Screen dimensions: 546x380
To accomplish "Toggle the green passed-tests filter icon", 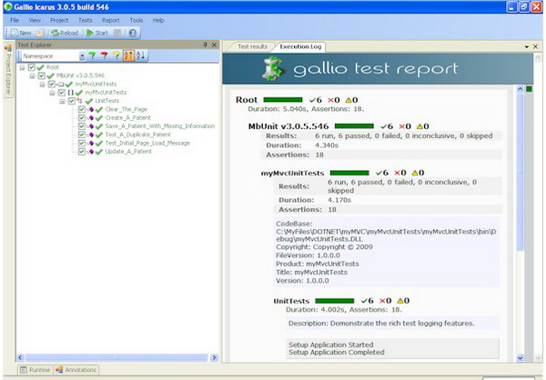I will [x=92, y=55].
